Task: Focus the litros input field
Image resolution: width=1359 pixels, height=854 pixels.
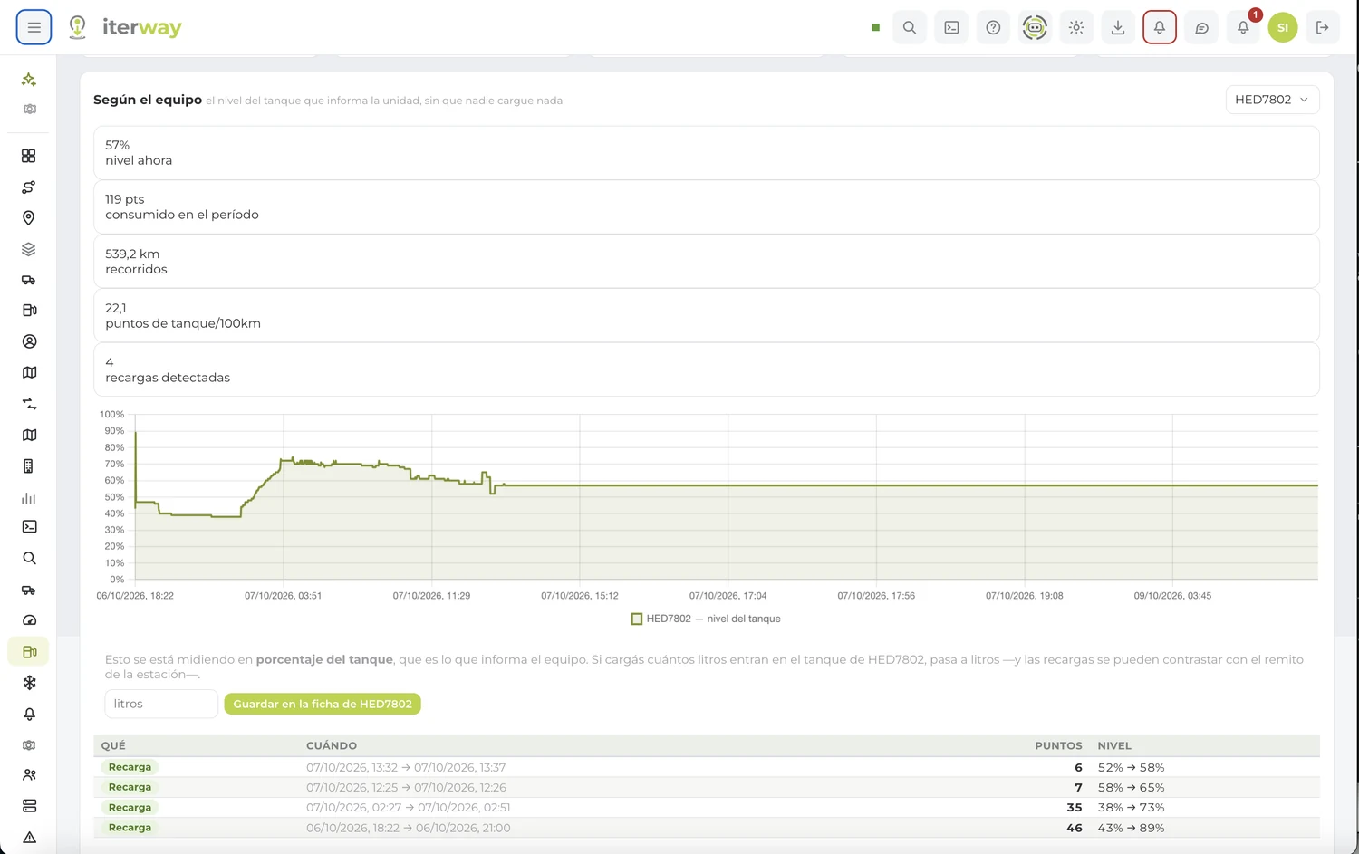Action: pyautogui.click(x=161, y=704)
